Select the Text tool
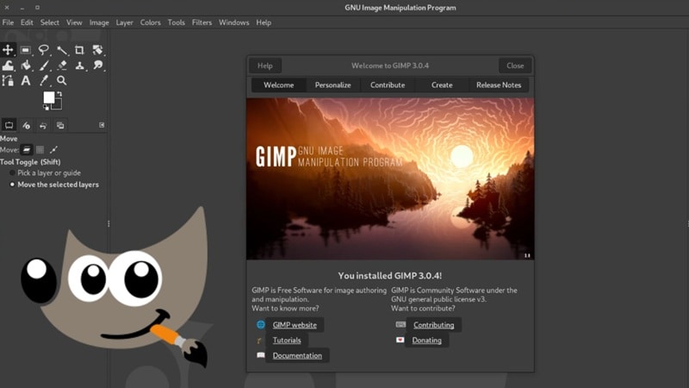 coord(26,80)
